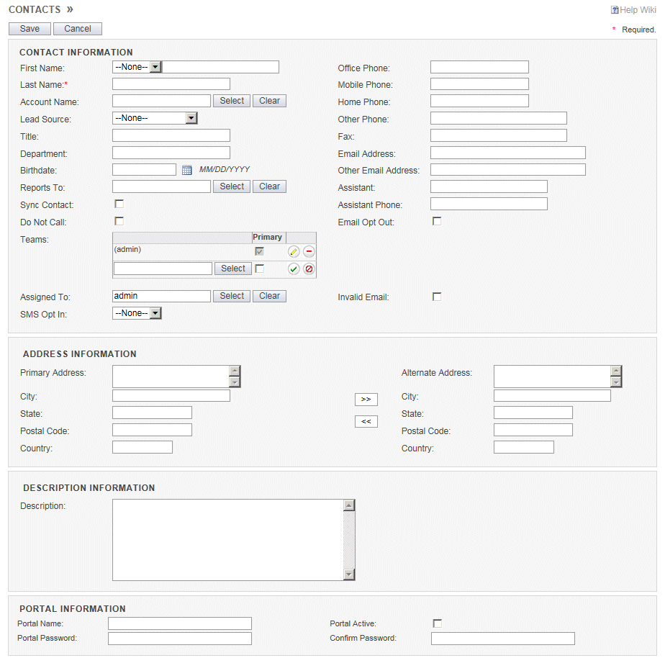The width and height of the screenshot is (665, 658).
Task: Enable the Do Not Call checkbox
Action: click(x=119, y=221)
